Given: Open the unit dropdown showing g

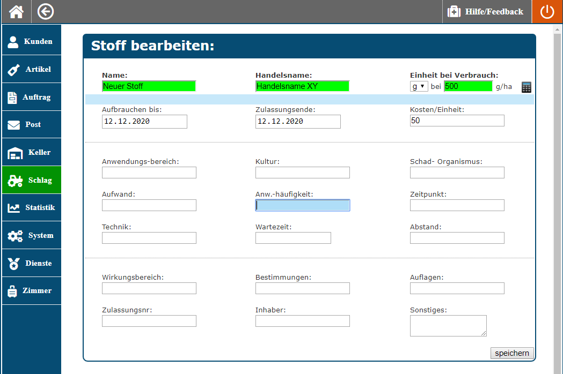Looking at the screenshot, I should pyautogui.click(x=419, y=86).
